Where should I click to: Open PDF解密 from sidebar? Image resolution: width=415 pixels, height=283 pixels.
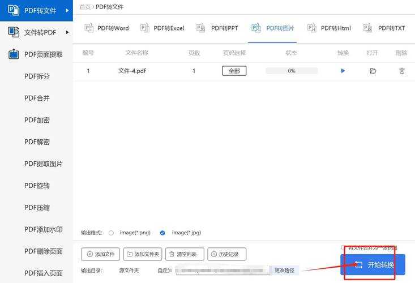(37, 142)
